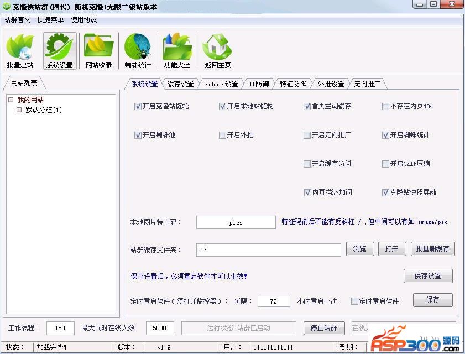465x354 pixels.
Task: Click the 返回主页 house icon
Action: point(218,51)
